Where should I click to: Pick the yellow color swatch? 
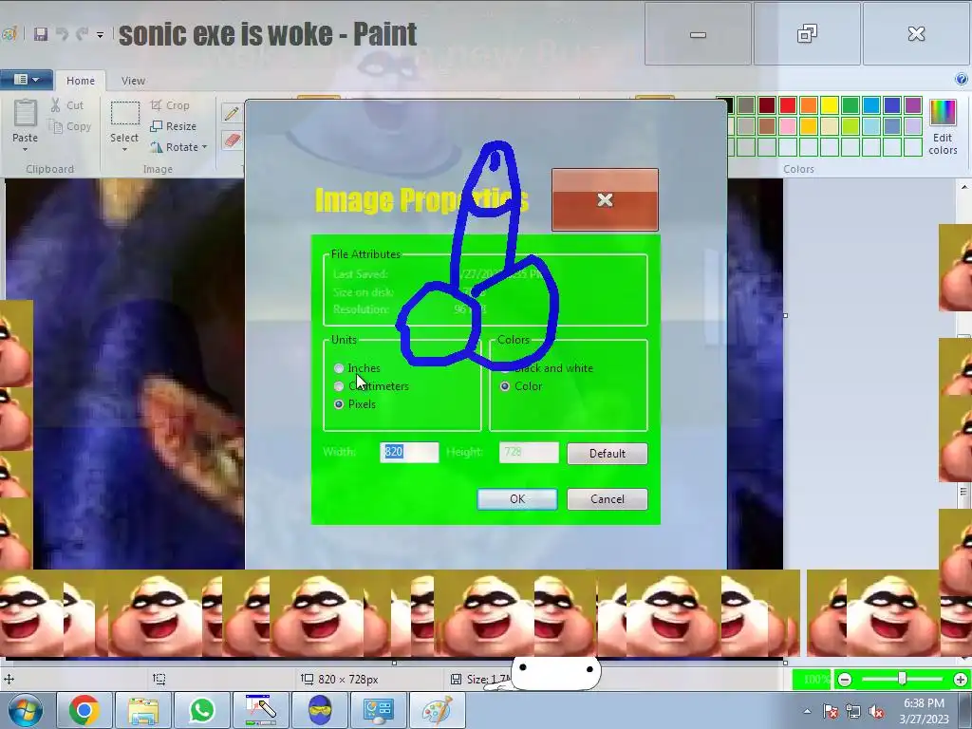click(x=830, y=105)
